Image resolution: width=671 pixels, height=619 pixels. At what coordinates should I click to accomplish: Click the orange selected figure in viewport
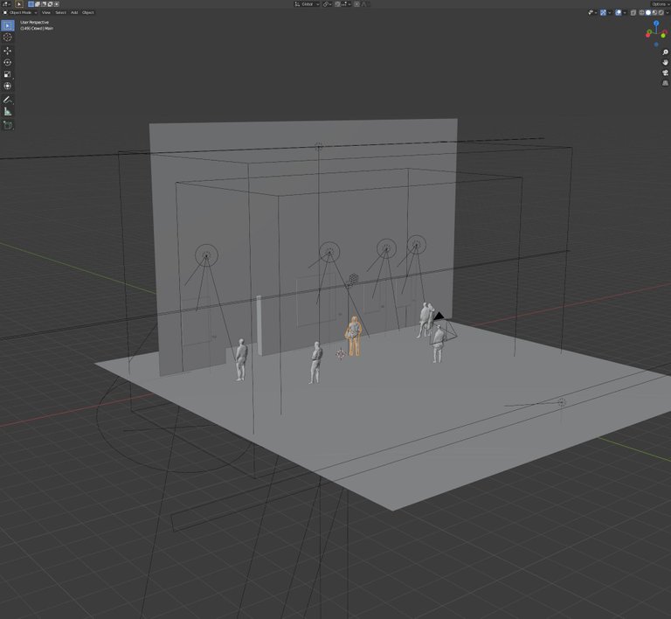tap(354, 337)
